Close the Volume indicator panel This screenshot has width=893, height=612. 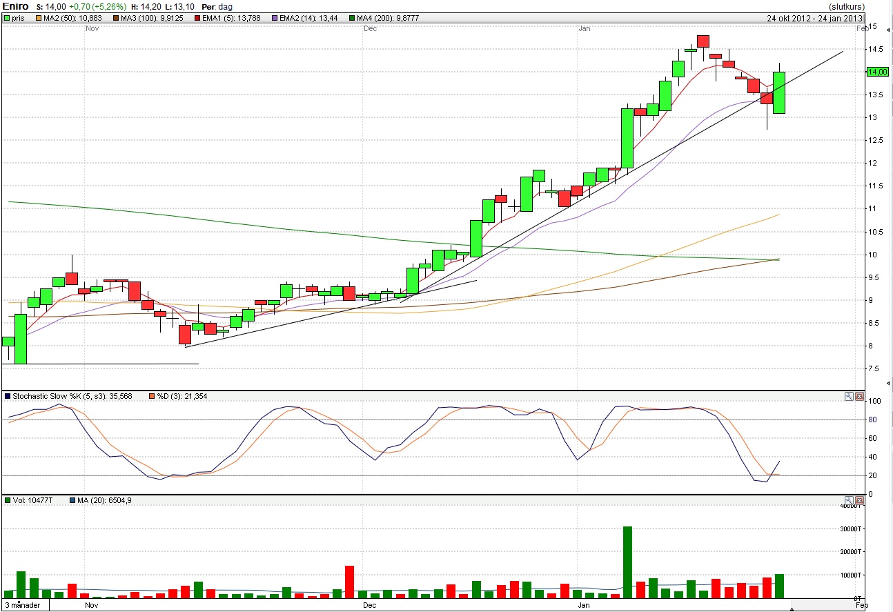[x=859, y=500]
